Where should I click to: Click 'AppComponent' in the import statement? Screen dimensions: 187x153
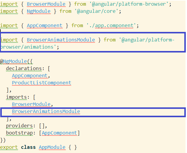pos(45,26)
